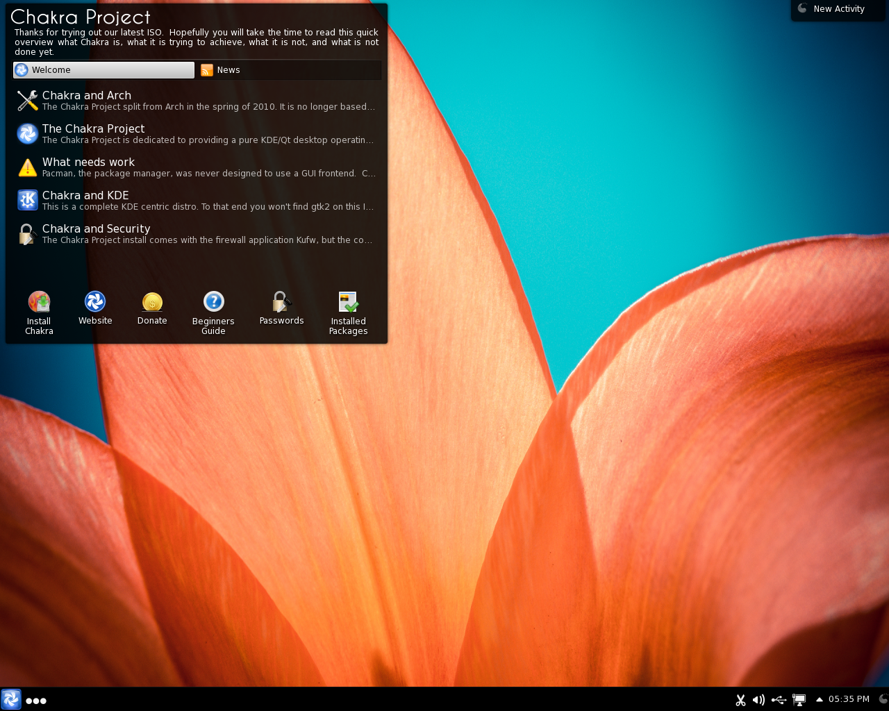889x711 pixels.
Task: Open the Beginners Guide help icon
Action: tap(213, 301)
